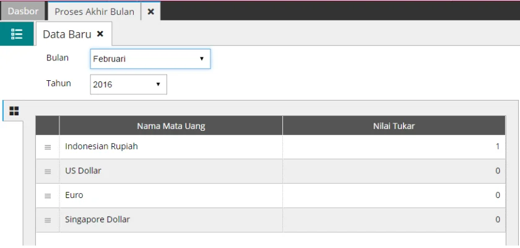The width and height of the screenshot is (520, 248).
Task: Select the Proses Akhir Bulan tab
Action: point(94,12)
